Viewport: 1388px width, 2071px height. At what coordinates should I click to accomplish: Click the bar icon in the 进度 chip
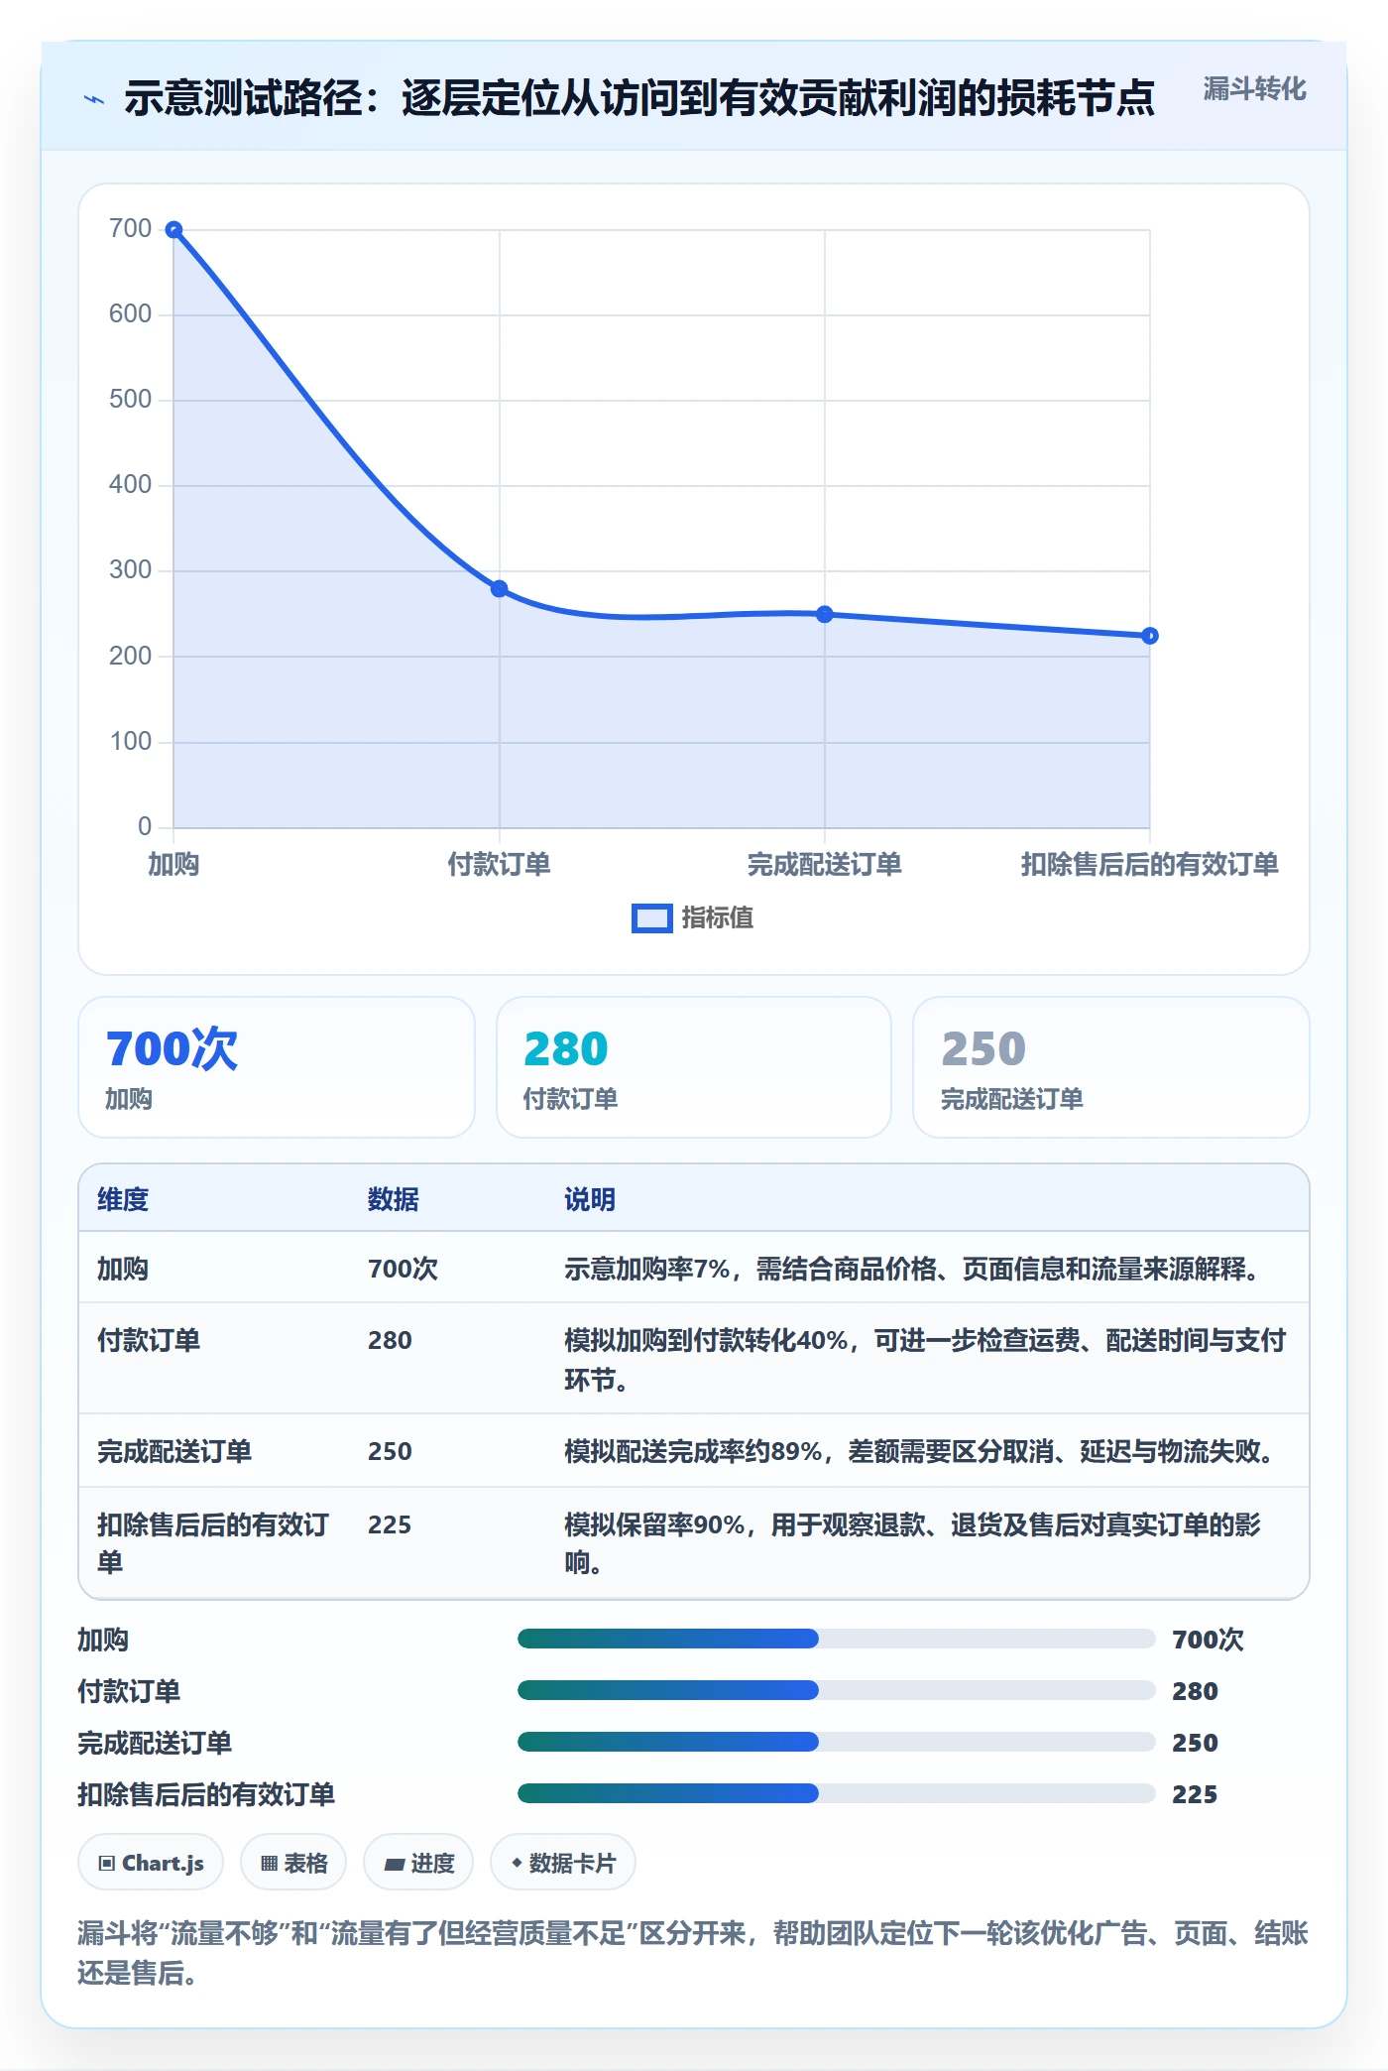pos(394,1864)
